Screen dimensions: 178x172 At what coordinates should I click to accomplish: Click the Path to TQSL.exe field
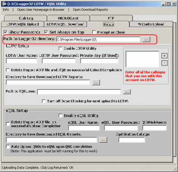coord(79,92)
